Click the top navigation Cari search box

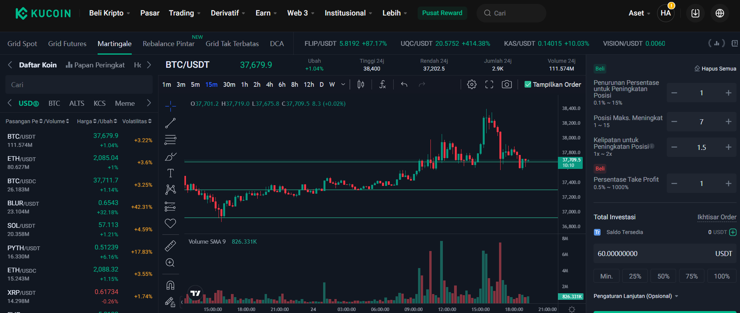click(511, 13)
